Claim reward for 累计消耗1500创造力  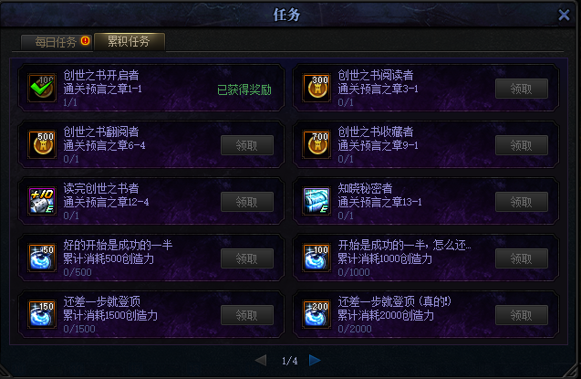(x=247, y=315)
